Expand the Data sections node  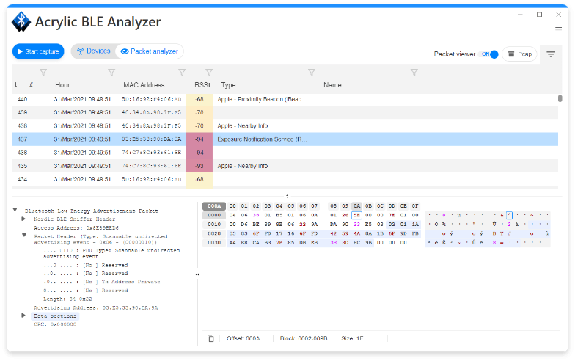(23, 316)
